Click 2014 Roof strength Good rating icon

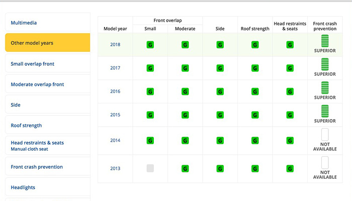coord(255,140)
